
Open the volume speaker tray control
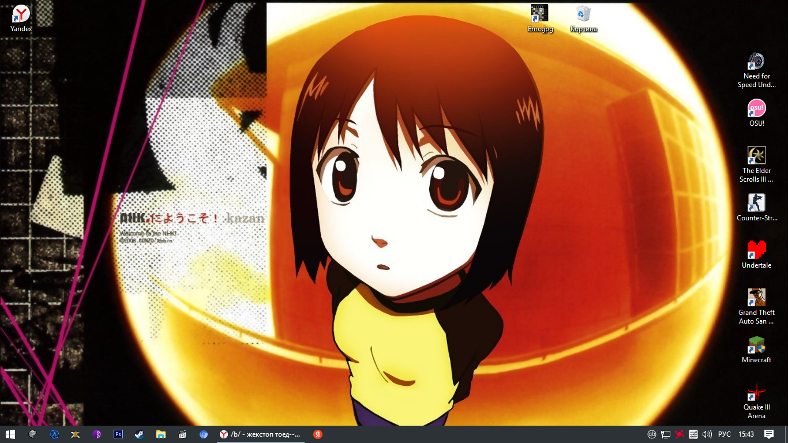pyautogui.click(x=707, y=434)
